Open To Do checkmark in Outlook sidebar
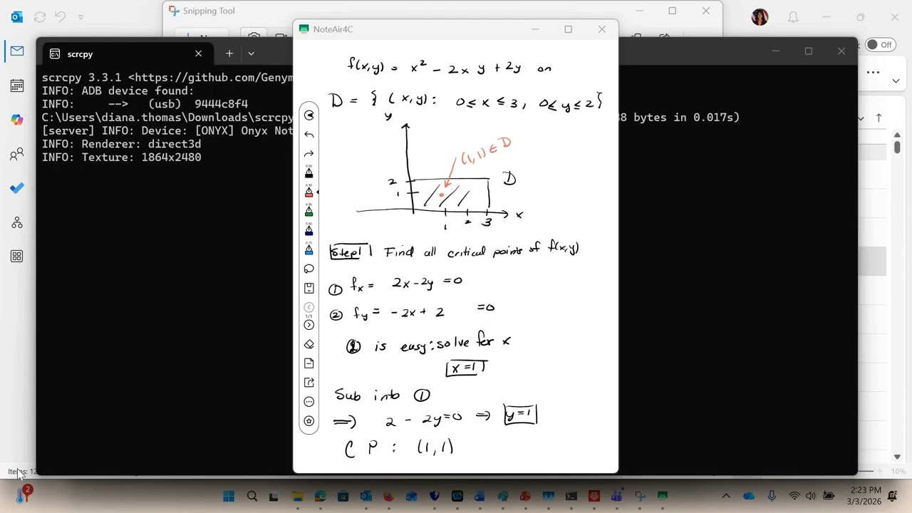The width and height of the screenshot is (912, 513). tap(17, 188)
